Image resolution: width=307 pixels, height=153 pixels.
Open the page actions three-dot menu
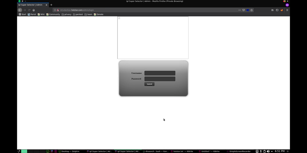[239, 10]
